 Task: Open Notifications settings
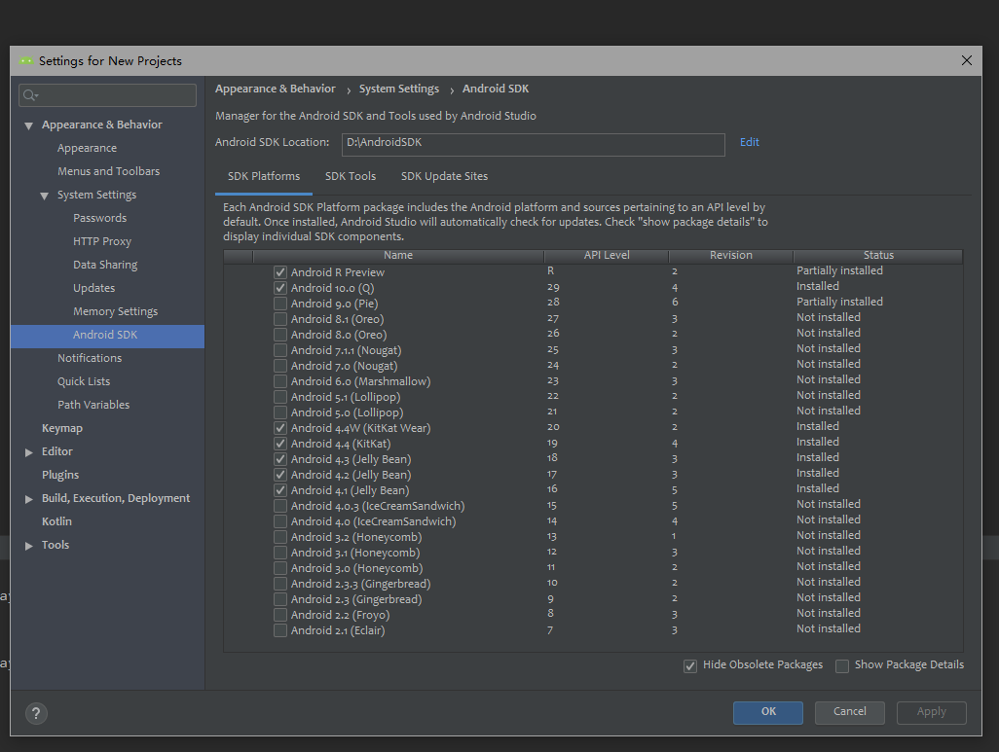click(90, 358)
